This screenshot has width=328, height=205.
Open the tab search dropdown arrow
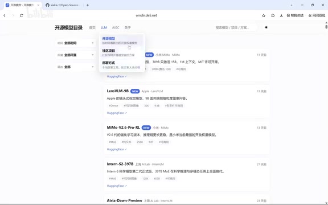point(292,5)
